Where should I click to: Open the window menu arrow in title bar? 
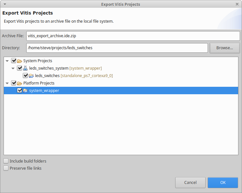[x=4, y=4]
